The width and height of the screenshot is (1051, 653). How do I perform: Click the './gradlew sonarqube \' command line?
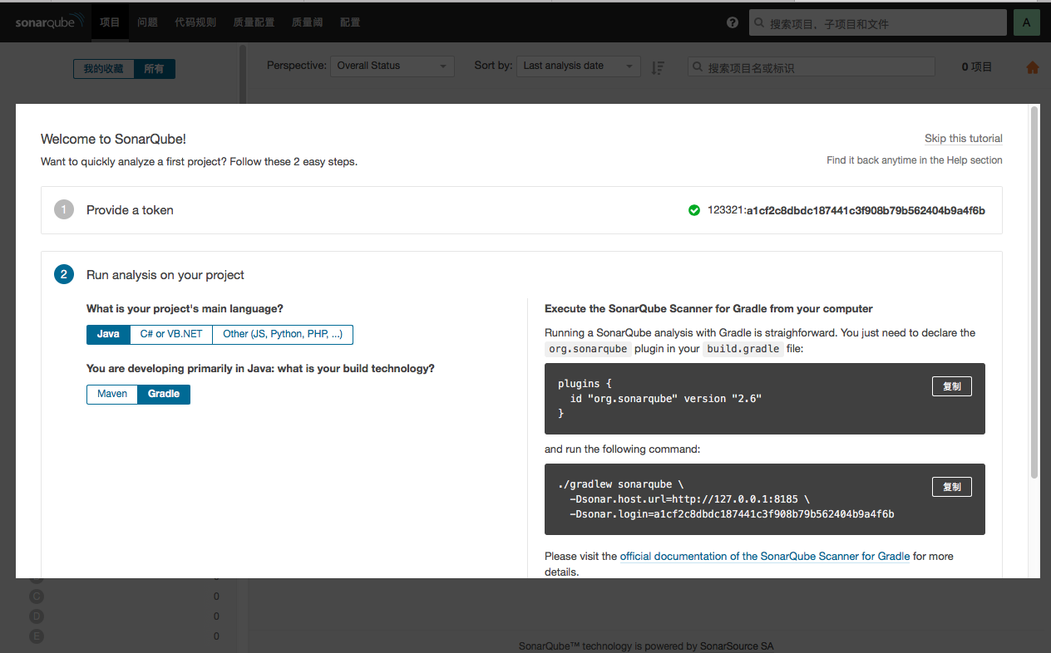(x=621, y=484)
